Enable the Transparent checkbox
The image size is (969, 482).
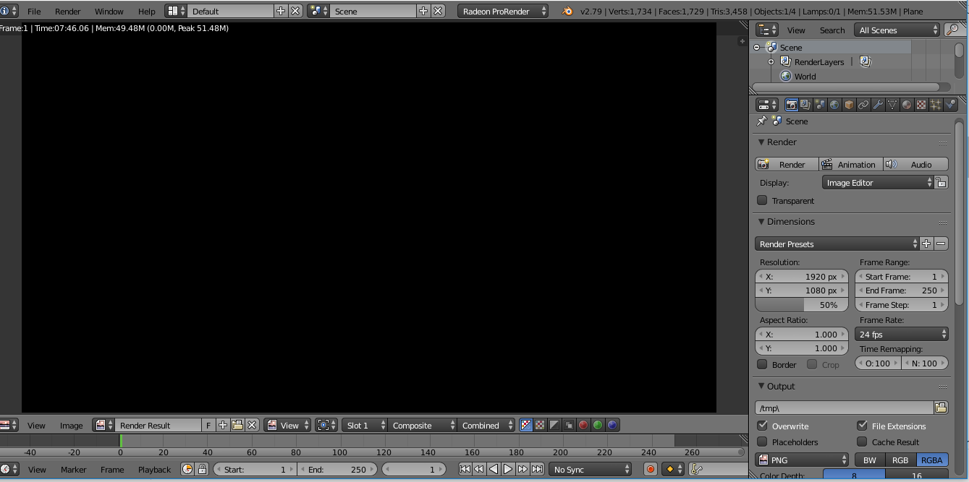[762, 200]
